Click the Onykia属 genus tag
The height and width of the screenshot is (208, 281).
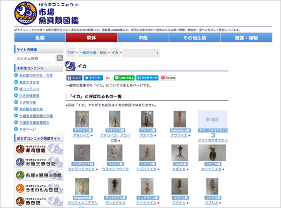point(180,164)
